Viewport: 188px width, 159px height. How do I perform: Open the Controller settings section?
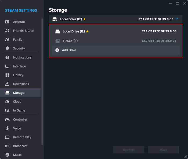click(x=20, y=119)
